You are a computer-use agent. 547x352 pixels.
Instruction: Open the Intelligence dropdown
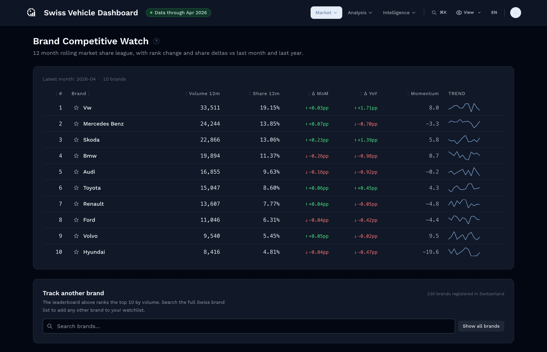pyautogui.click(x=399, y=13)
